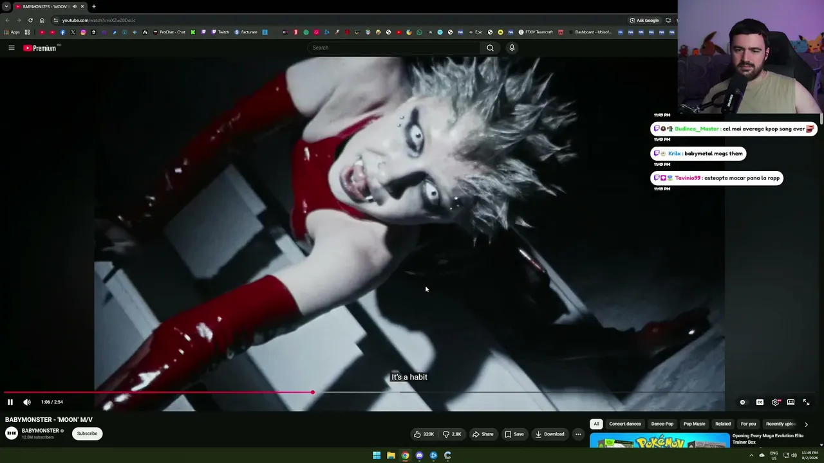Download the video
The height and width of the screenshot is (463, 824).
tap(550, 434)
